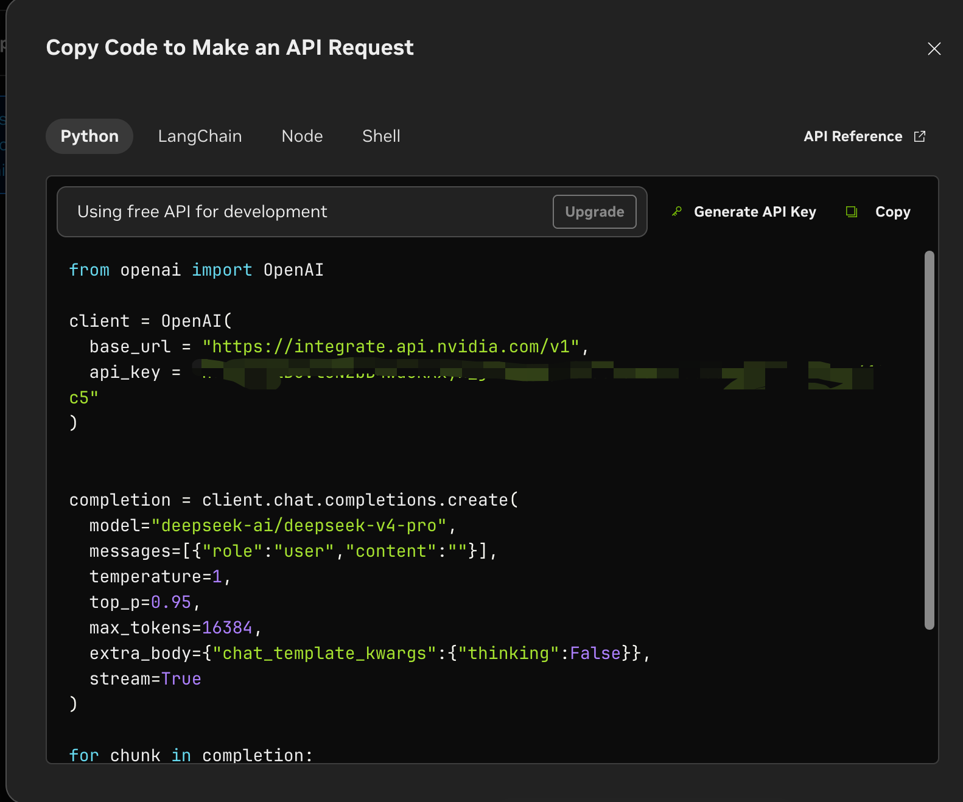Click the thinking False value in extra_body
Viewport: 963px width, 802px height.
595,654
